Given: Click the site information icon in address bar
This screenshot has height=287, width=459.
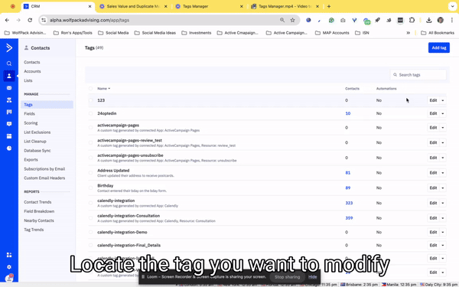Looking at the screenshot, I should pyautogui.click(x=44, y=20).
